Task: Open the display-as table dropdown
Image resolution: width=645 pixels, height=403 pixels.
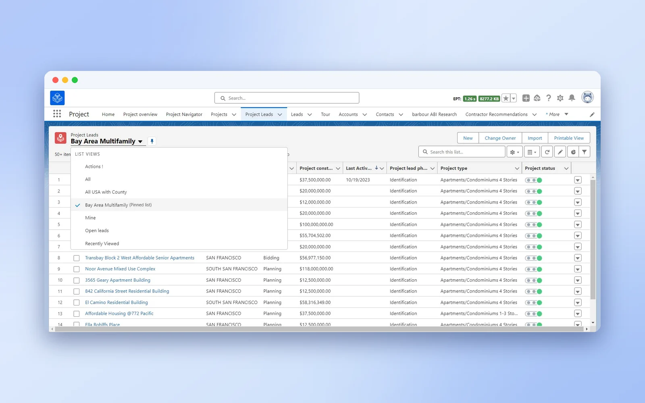Action: pyautogui.click(x=532, y=152)
